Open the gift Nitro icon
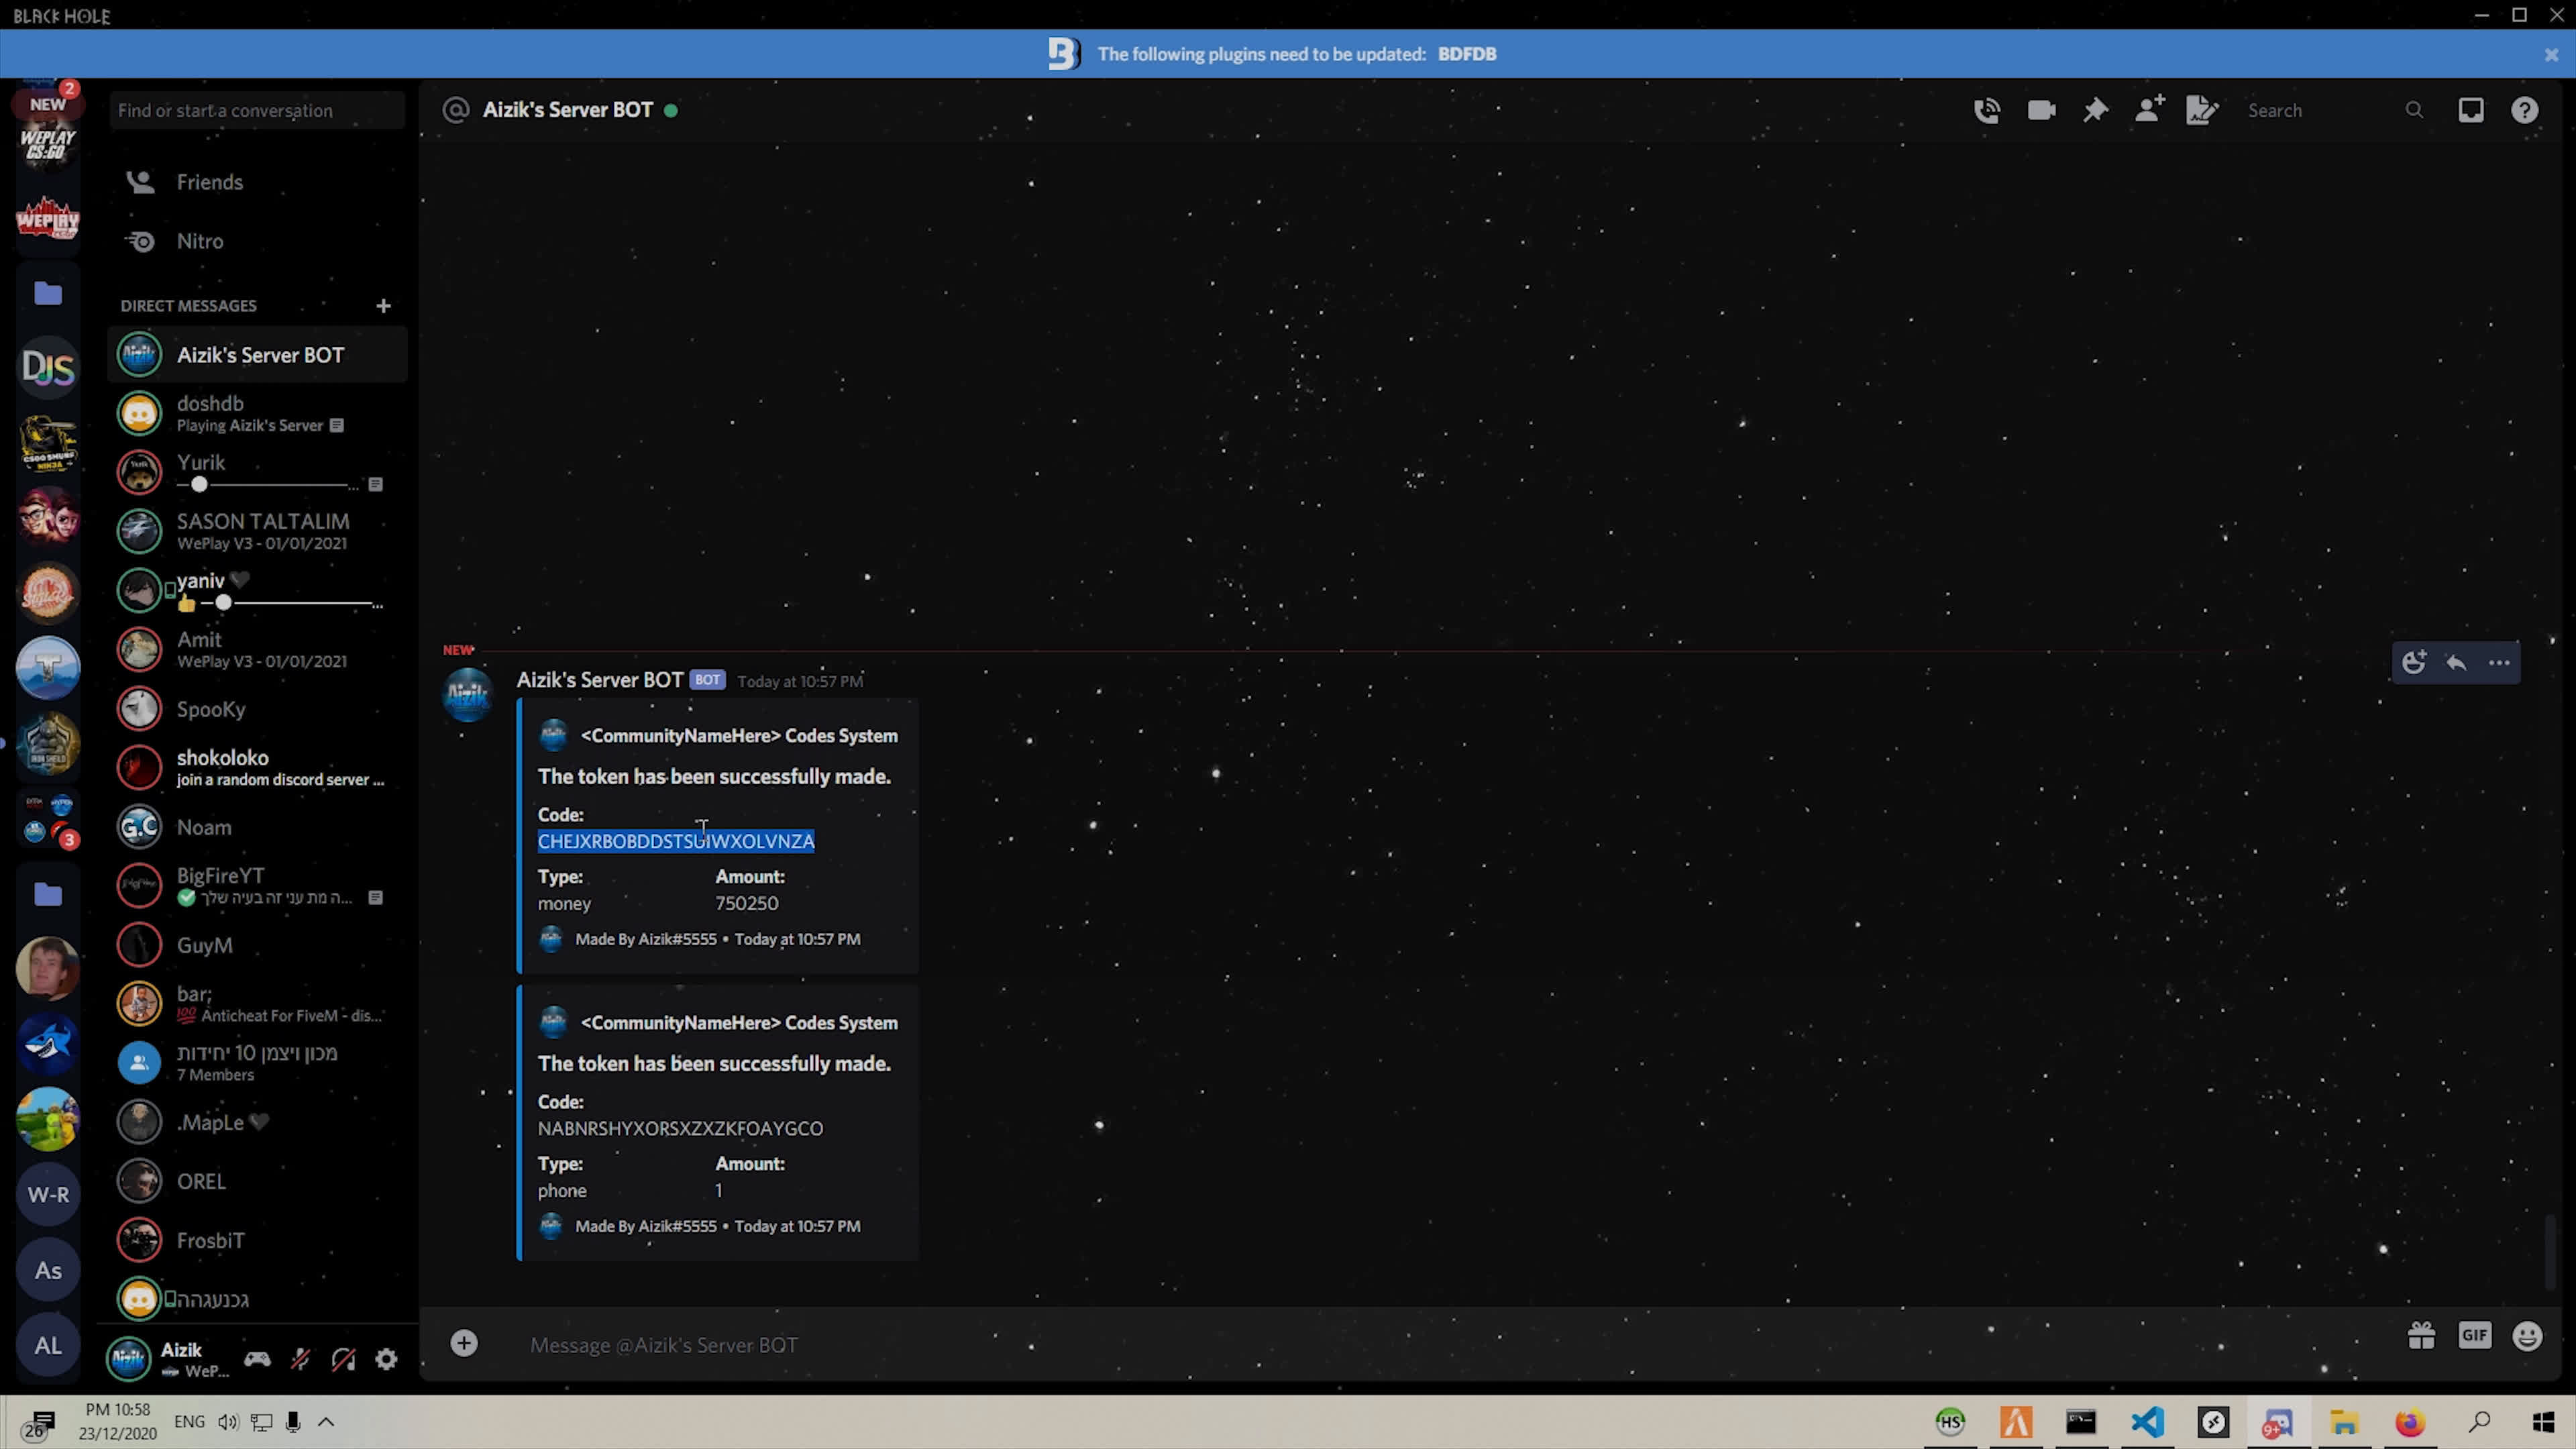Viewport: 2576px width, 1449px height. coord(2421,1336)
